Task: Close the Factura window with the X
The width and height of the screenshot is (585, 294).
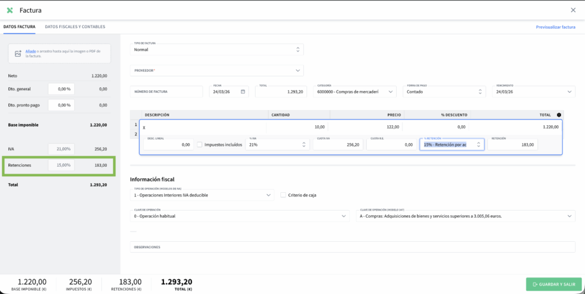Action: coord(573,10)
